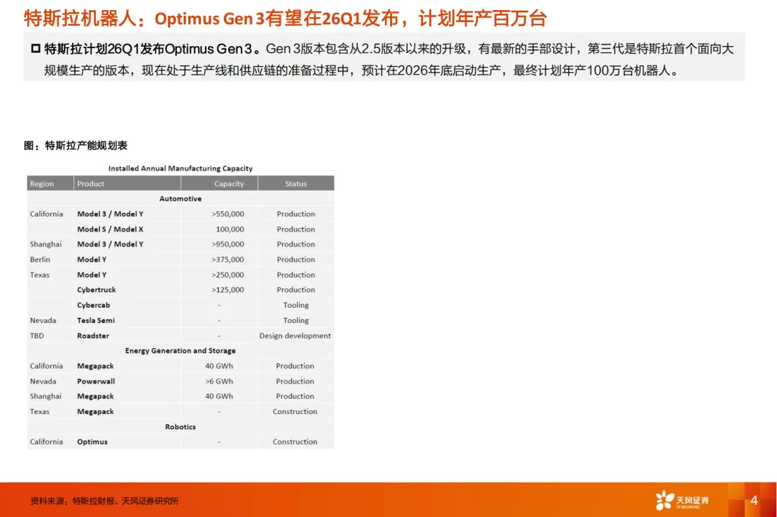This screenshot has height=517, width=777.
Task: Click the >125,000 capacity cell
Action: click(x=228, y=290)
